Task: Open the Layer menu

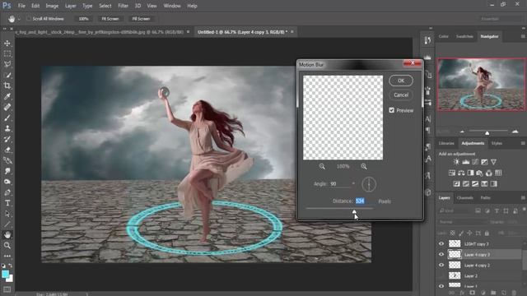Action: pyautogui.click(x=70, y=6)
